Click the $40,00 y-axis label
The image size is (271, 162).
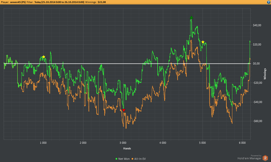(257, 25)
